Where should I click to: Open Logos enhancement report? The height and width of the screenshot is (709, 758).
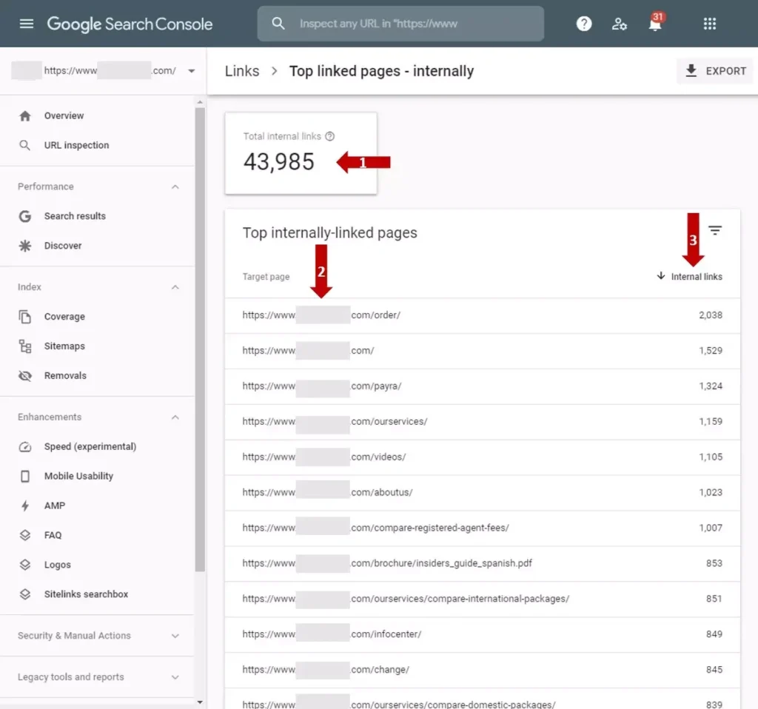click(58, 565)
